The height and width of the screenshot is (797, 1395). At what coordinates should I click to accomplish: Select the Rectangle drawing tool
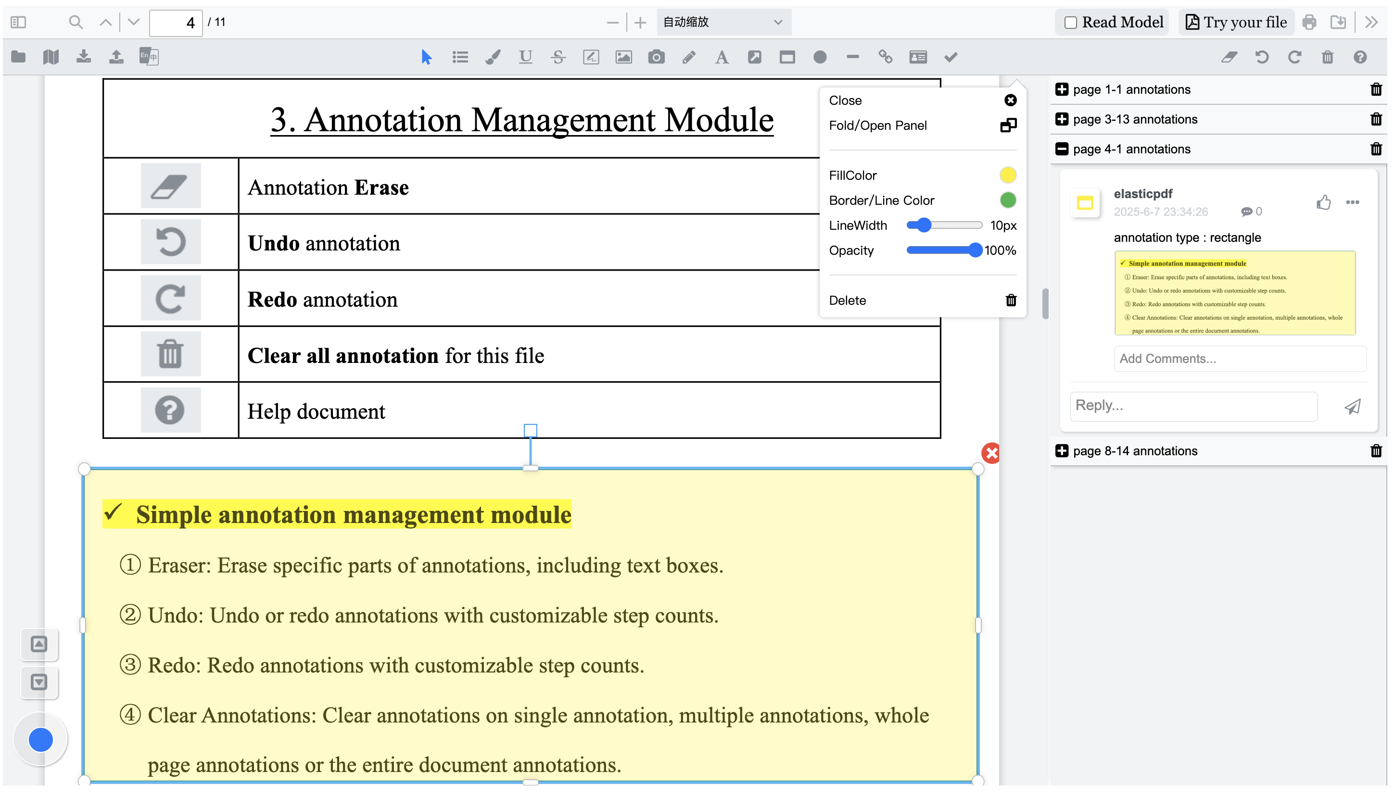[x=787, y=56]
